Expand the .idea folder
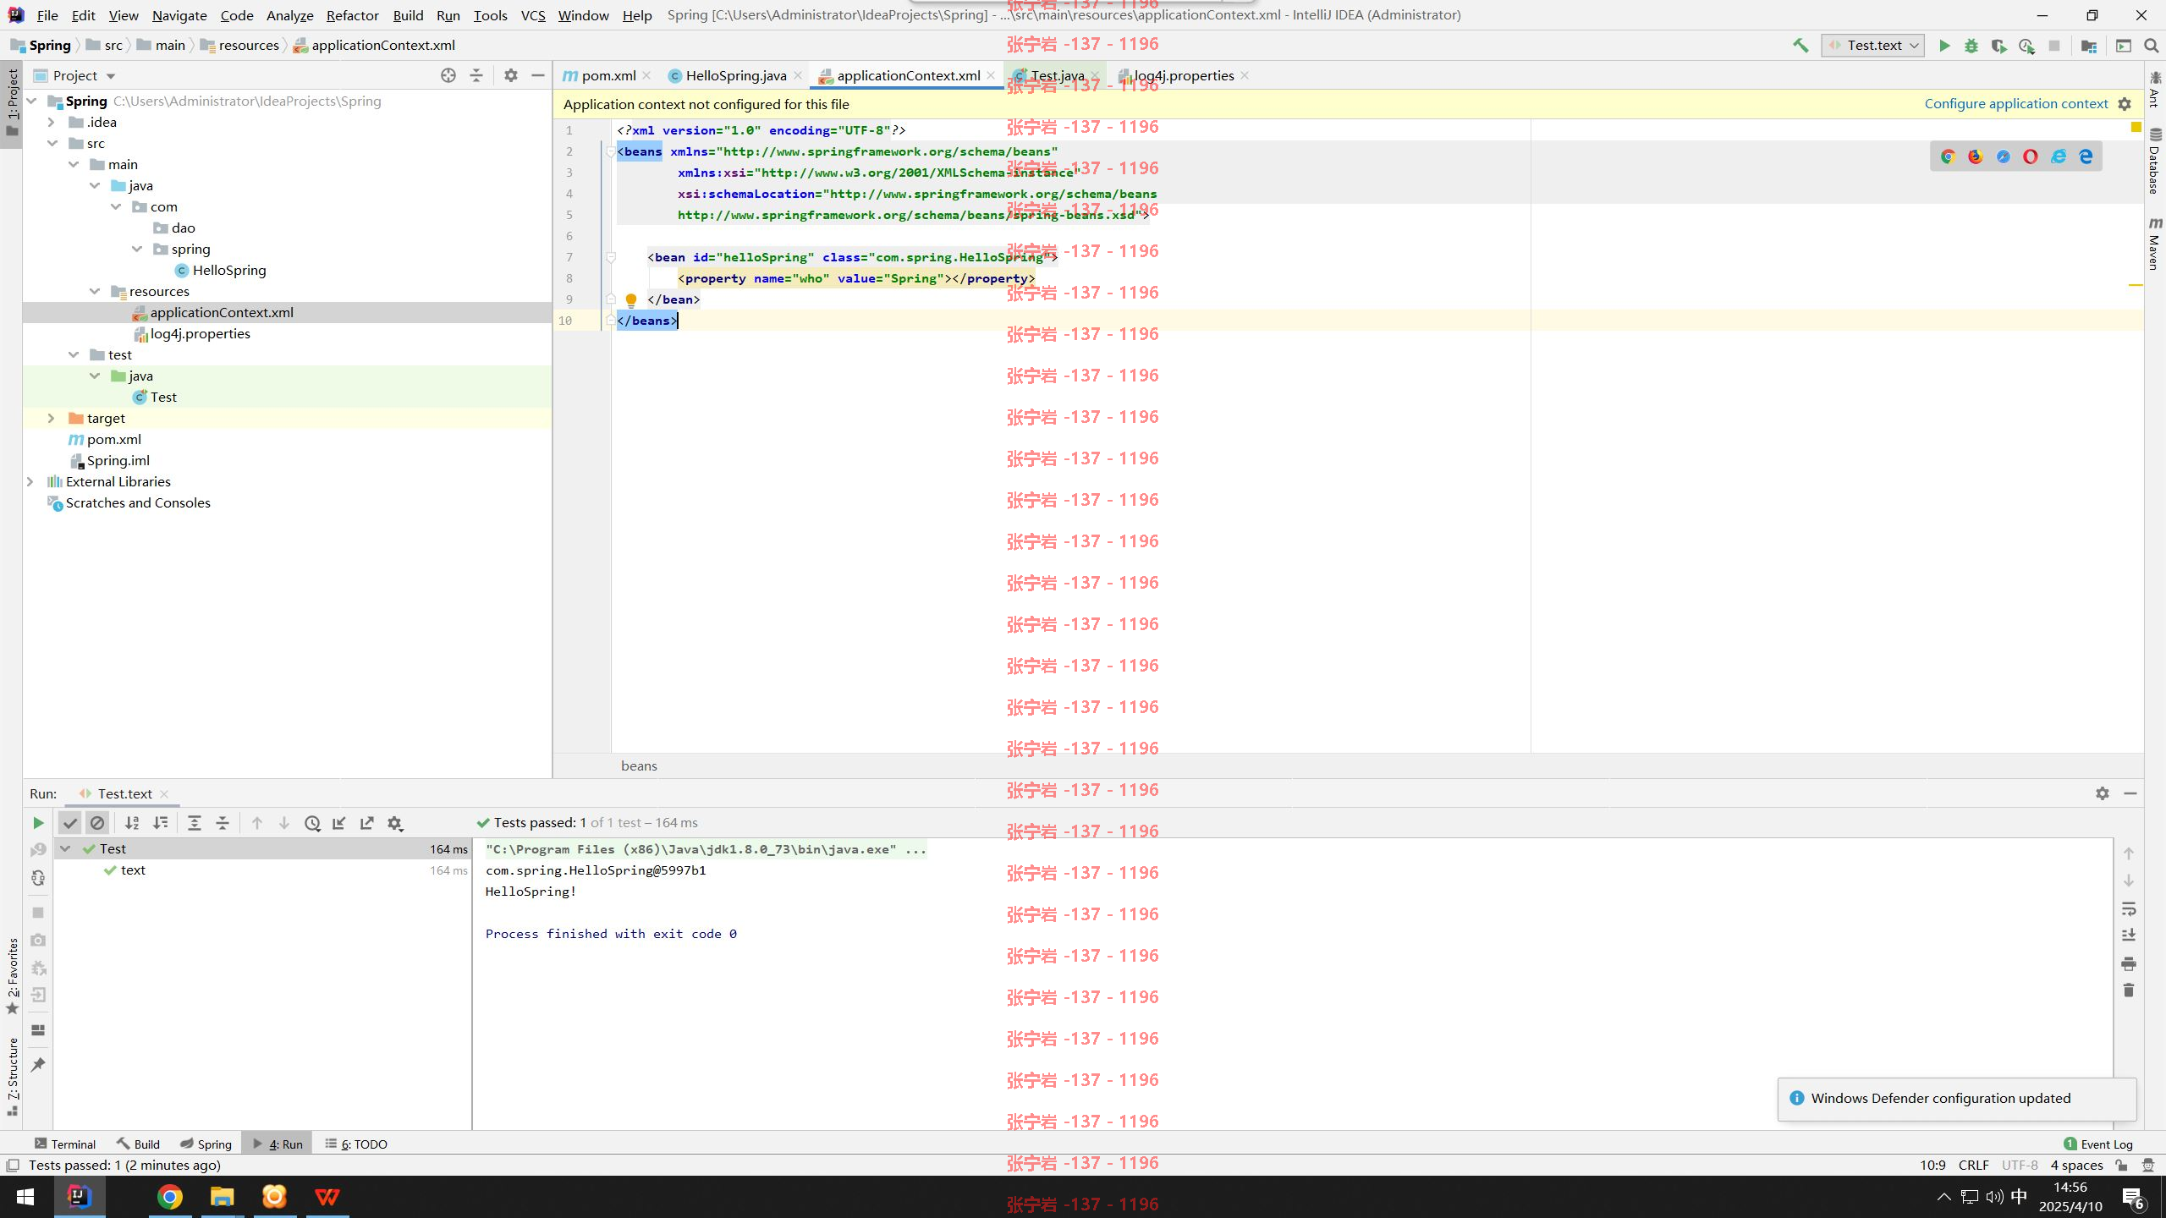 click(x=51, y=122)
